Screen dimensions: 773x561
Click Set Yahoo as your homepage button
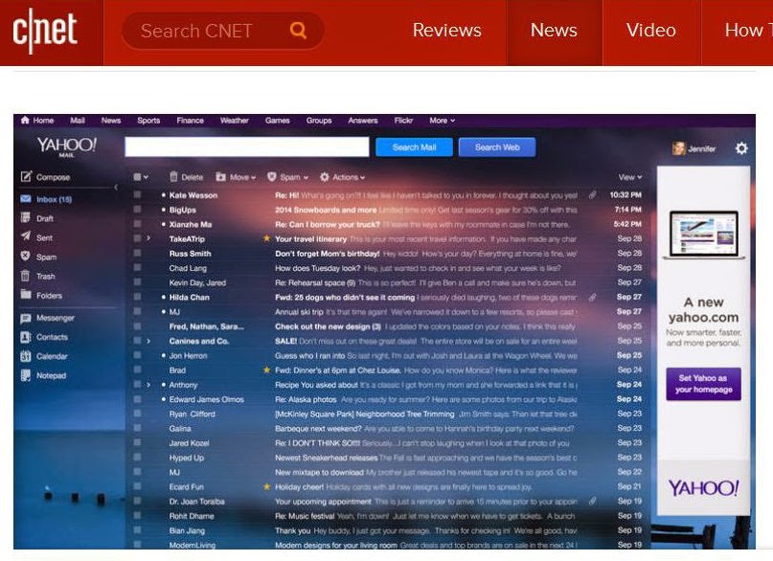703,384
